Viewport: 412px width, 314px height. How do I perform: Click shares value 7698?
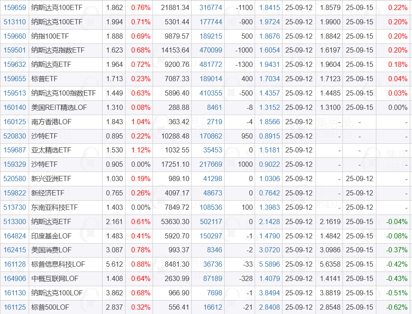click(x=214, y=293)
